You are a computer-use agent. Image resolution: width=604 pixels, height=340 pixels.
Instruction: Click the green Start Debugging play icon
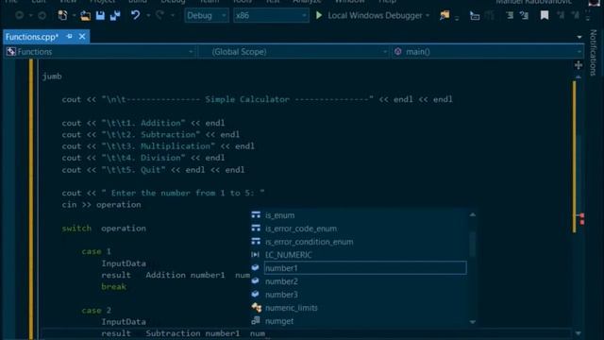pyautogui.click(x=319, y=15)
